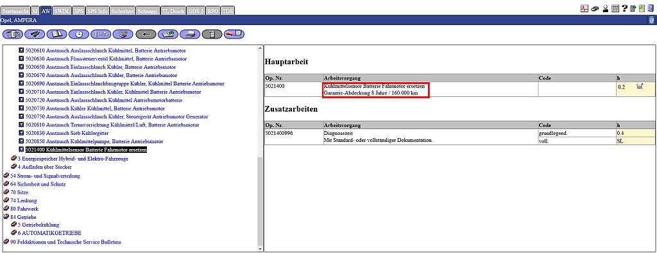Open 5020720 Austausch Auslassschlauch Kühlmittel Antriebsmotorbatterie
This screenshot has width=657, height=253.
pyautogui.click(x=104, y=100)
